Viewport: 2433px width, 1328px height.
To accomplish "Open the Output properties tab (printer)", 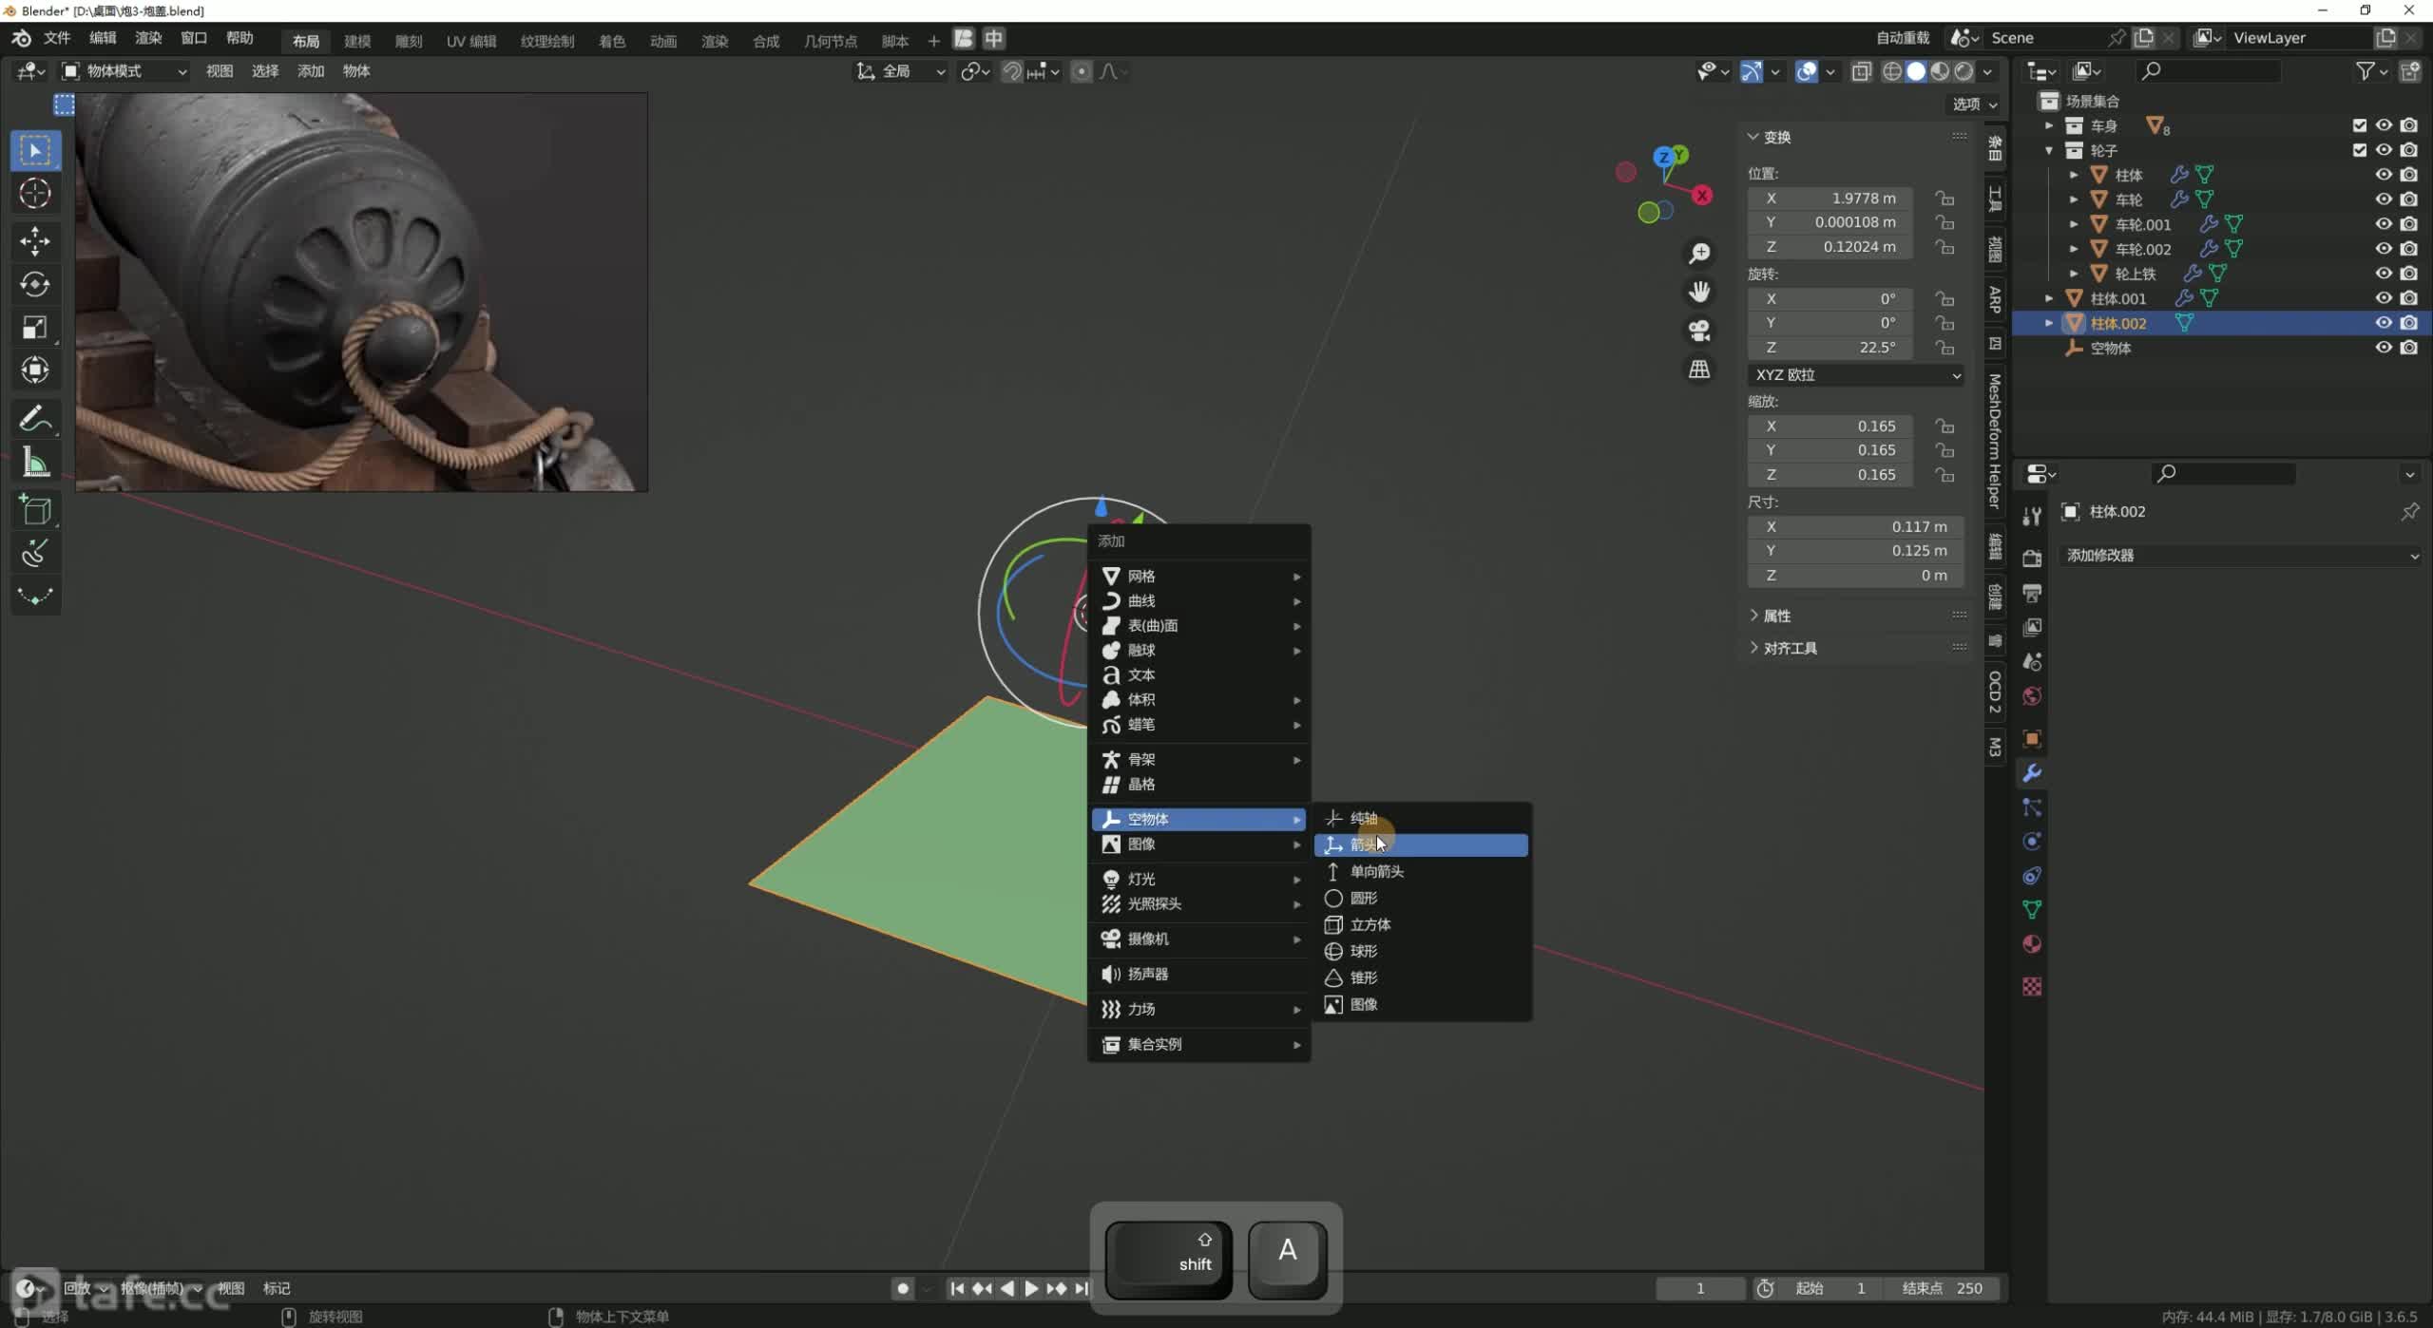I will [x=2032, y=594].
